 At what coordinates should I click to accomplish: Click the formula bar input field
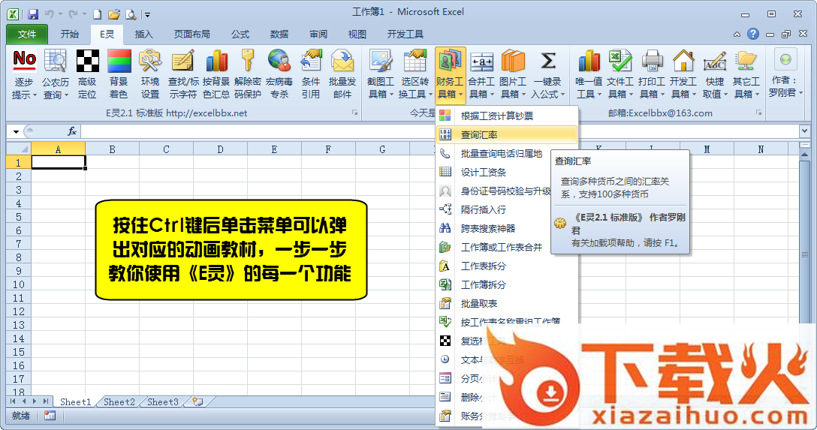[x=439, y=131]
